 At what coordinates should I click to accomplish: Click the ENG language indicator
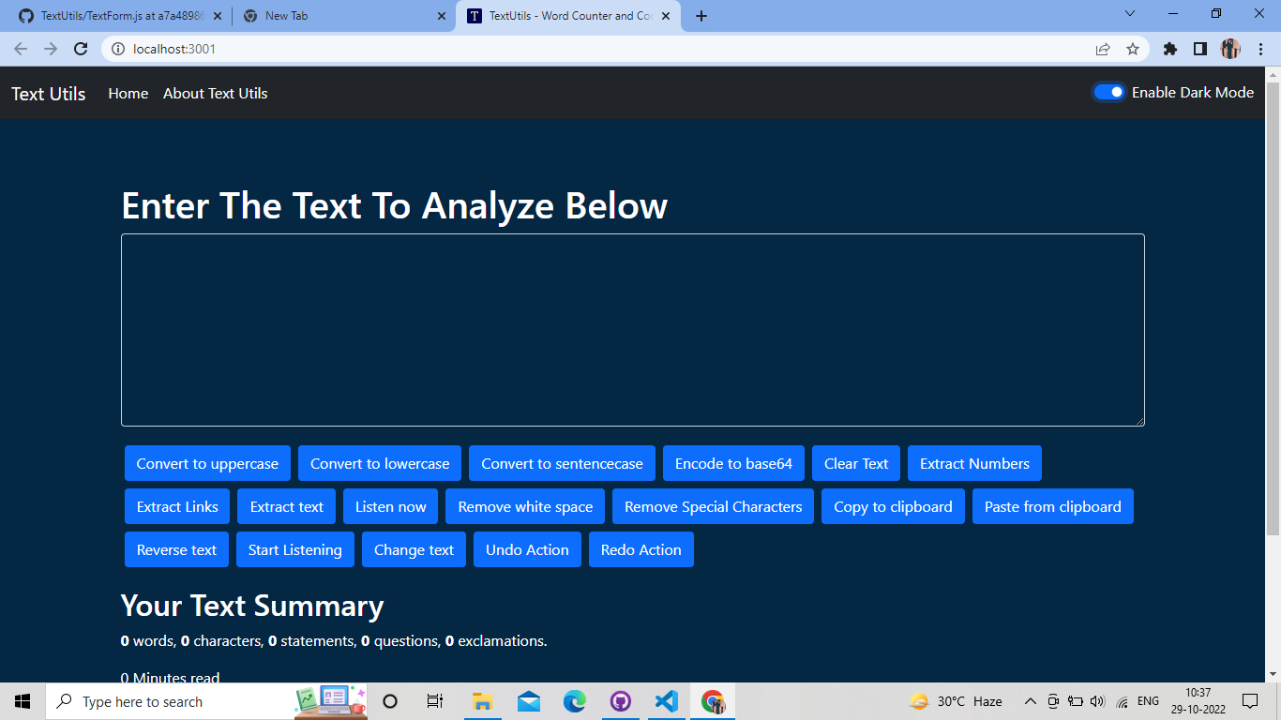click(1148, 701)
